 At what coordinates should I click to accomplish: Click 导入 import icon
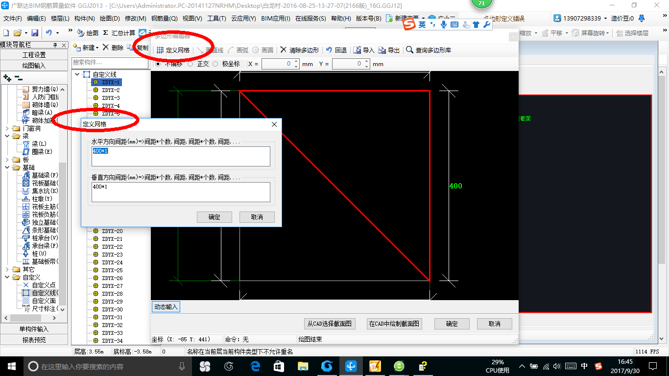(x=364, y=50)
